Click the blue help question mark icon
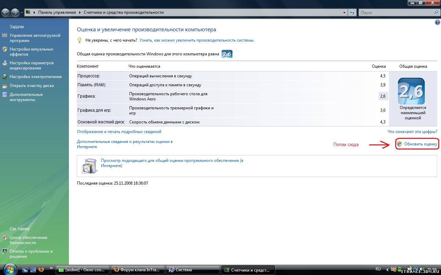This screenshot has width=441, height=275. click(x=438, y=22)
